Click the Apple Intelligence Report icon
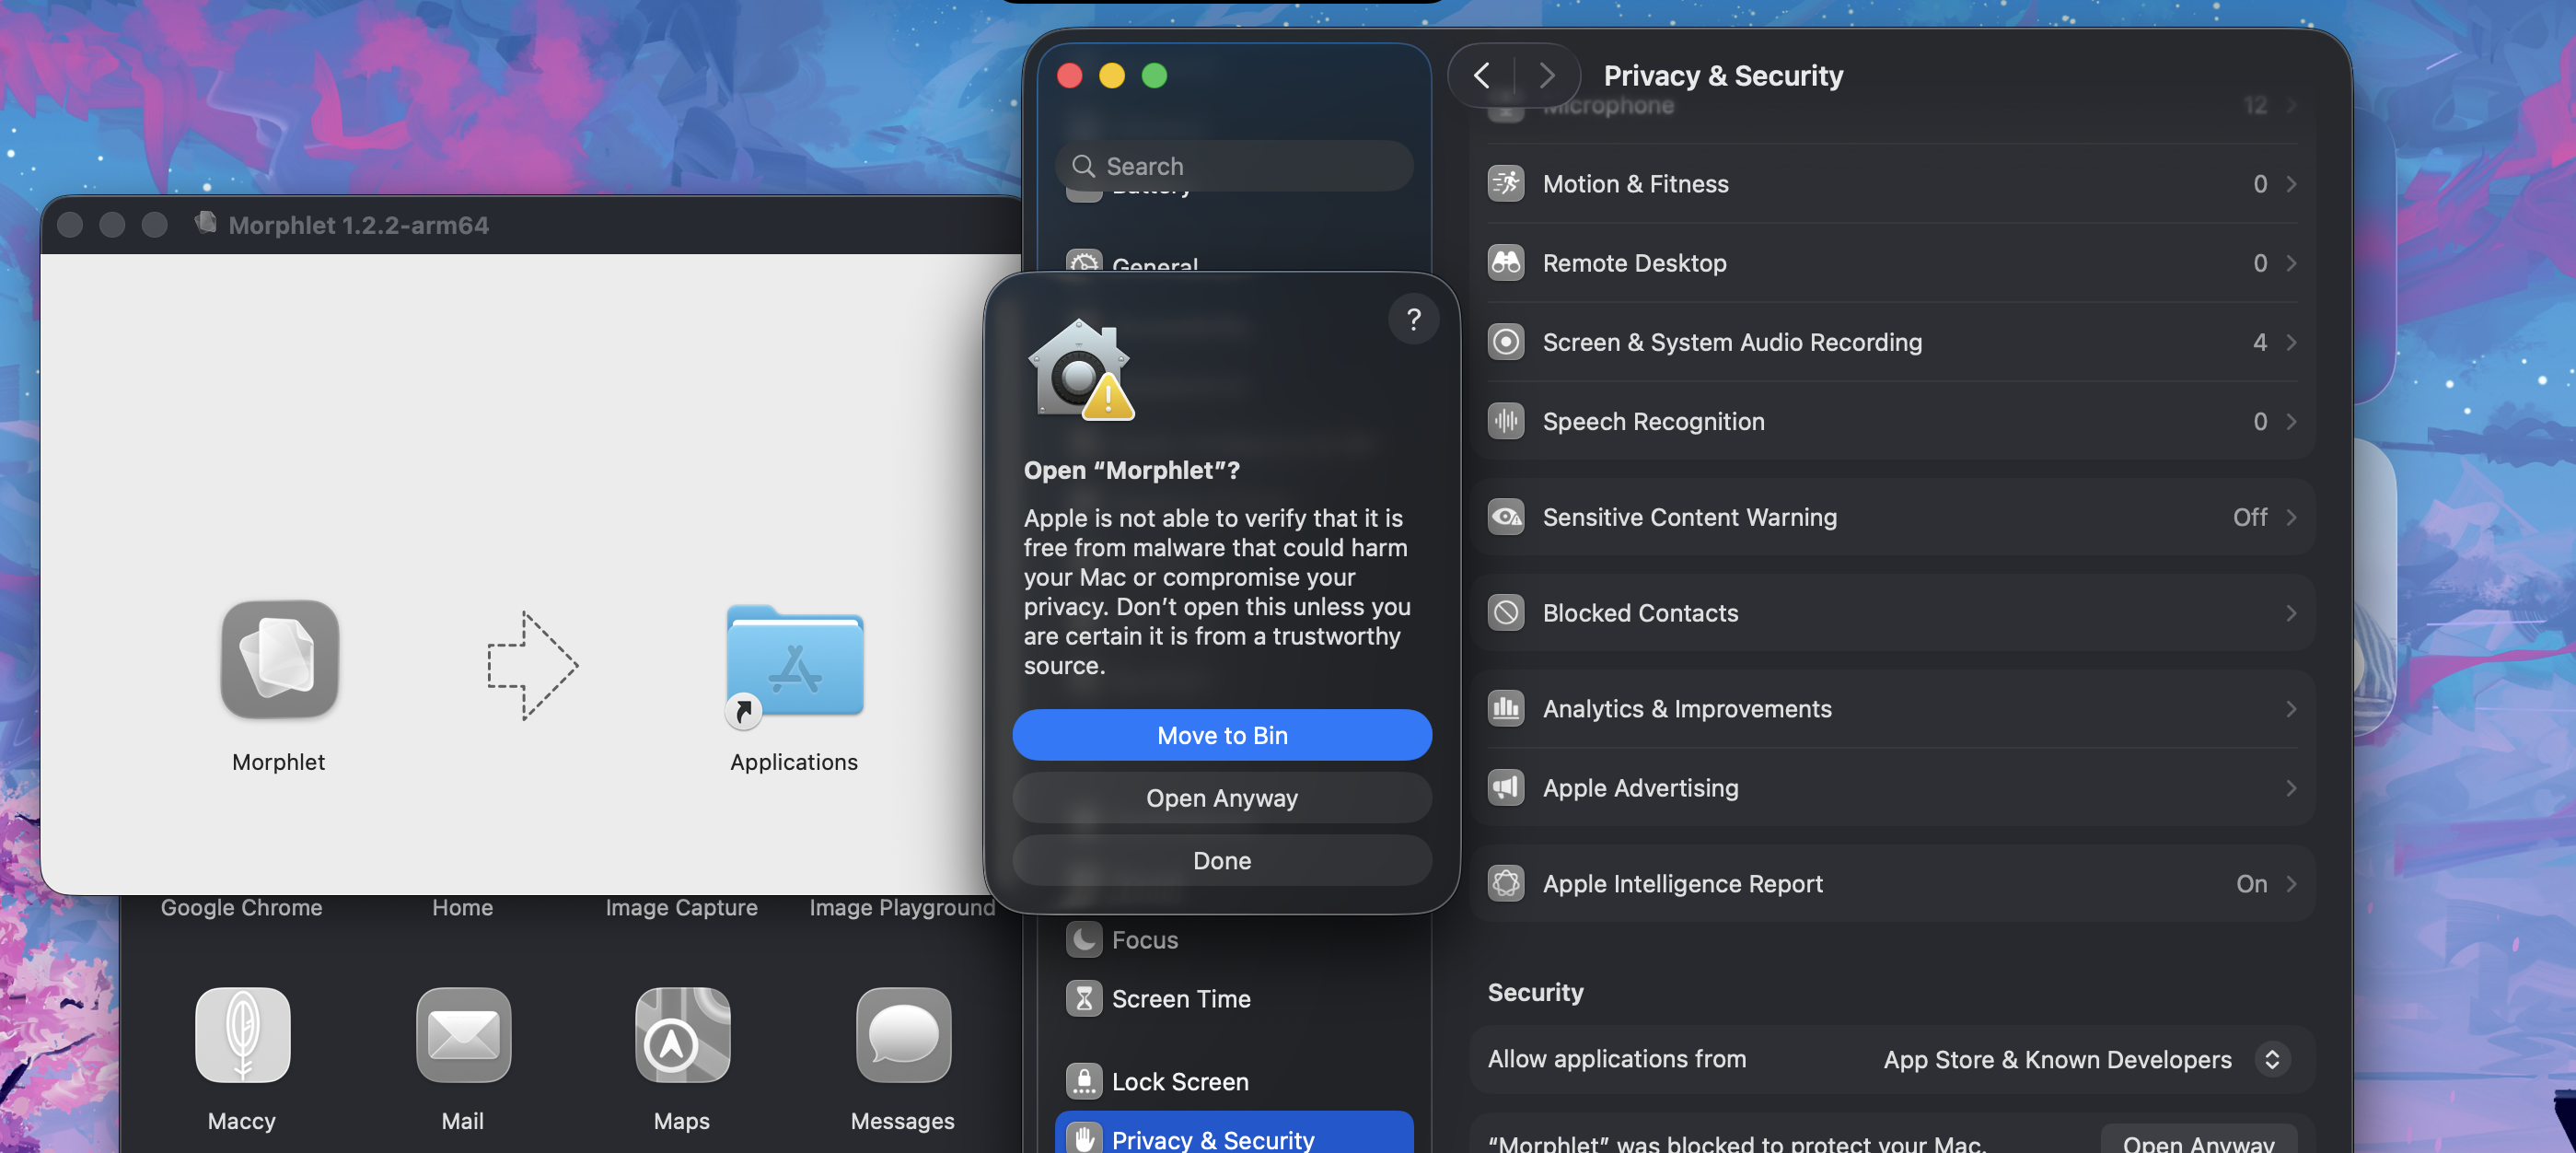2576x1153 pixels. pos(1505,884)
